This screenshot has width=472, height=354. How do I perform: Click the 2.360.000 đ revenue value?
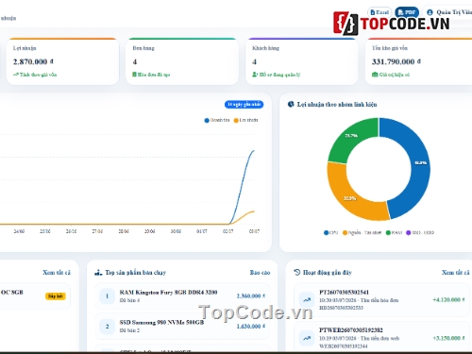(x=251, y=296)
